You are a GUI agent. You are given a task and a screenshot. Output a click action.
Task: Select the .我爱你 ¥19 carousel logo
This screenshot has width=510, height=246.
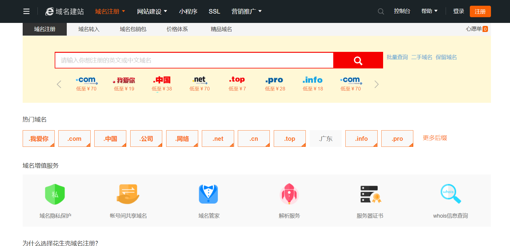(124, 80)
